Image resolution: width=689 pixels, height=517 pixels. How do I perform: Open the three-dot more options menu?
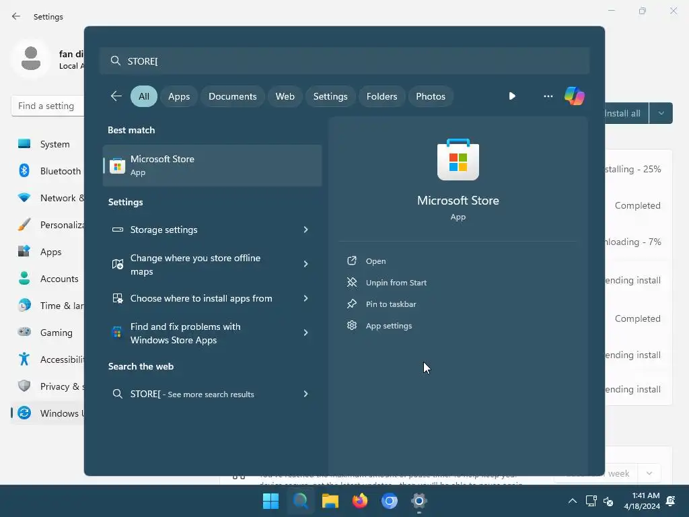coord(548,96)
